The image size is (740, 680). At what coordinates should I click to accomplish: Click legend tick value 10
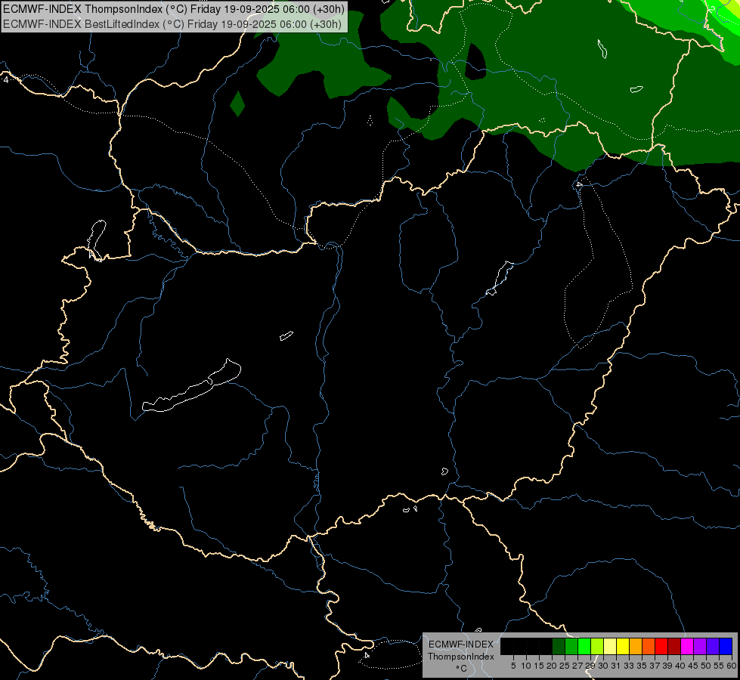click(526, 666)
